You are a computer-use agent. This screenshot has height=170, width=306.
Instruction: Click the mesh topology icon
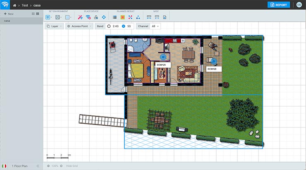coord(138,17)
